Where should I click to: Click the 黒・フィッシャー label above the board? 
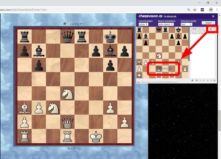74,24
